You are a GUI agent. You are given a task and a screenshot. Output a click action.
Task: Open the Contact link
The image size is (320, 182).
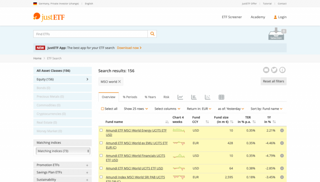[282, 4]
